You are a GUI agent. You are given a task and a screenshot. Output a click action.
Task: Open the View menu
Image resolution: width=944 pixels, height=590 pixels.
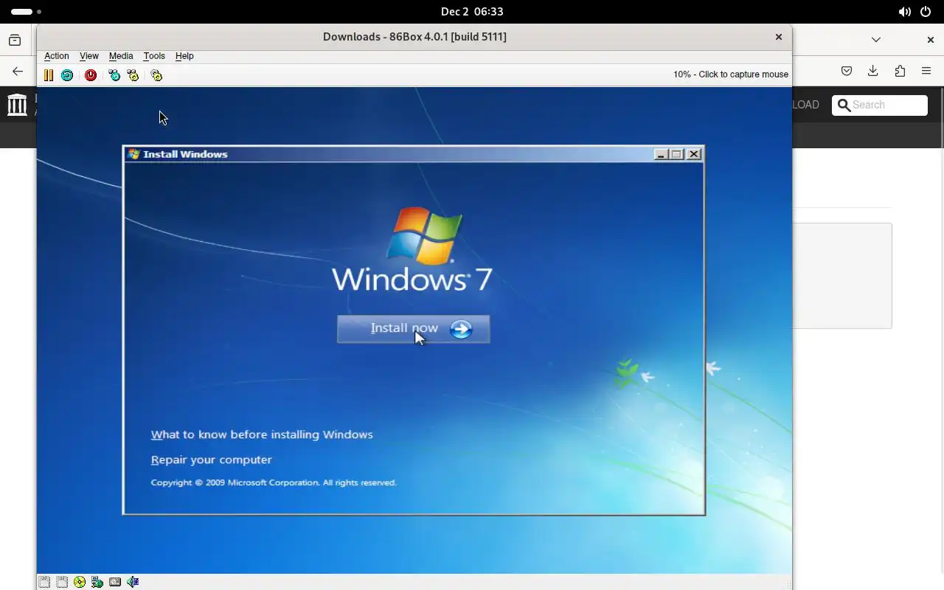(89, 56)
